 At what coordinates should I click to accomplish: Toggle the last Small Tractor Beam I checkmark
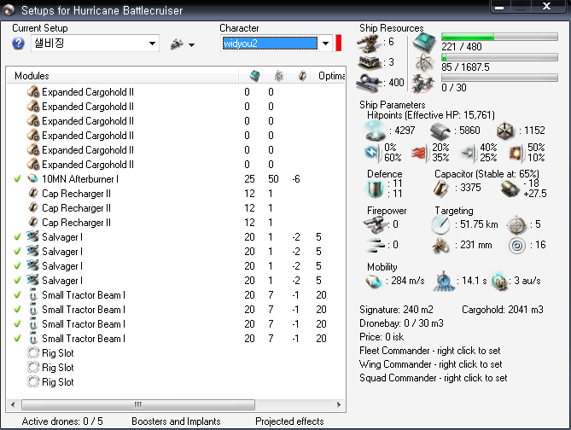point(17,338)
